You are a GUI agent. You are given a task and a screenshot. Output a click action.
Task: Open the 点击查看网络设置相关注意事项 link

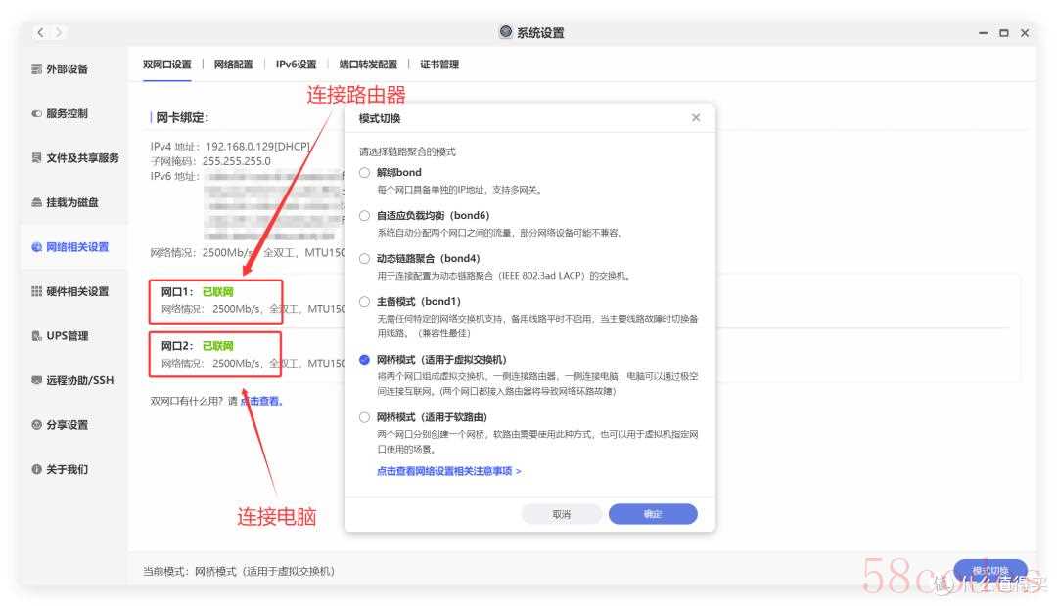[448, 471]
